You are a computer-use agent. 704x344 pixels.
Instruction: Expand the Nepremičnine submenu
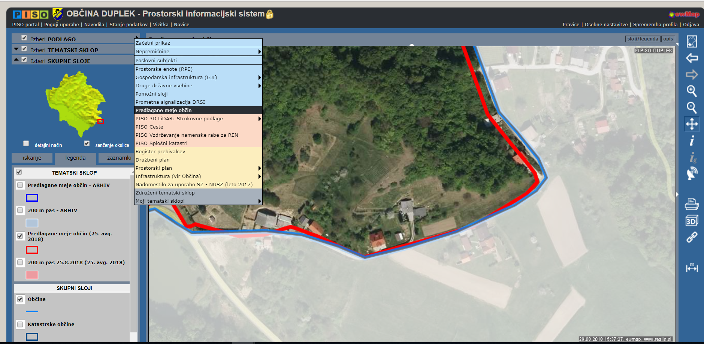(x=198, y=52)
